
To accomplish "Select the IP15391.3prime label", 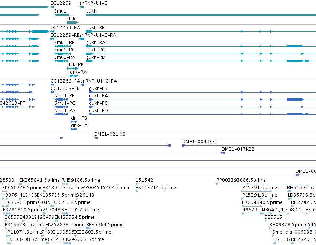I will (x=259, y=195).
